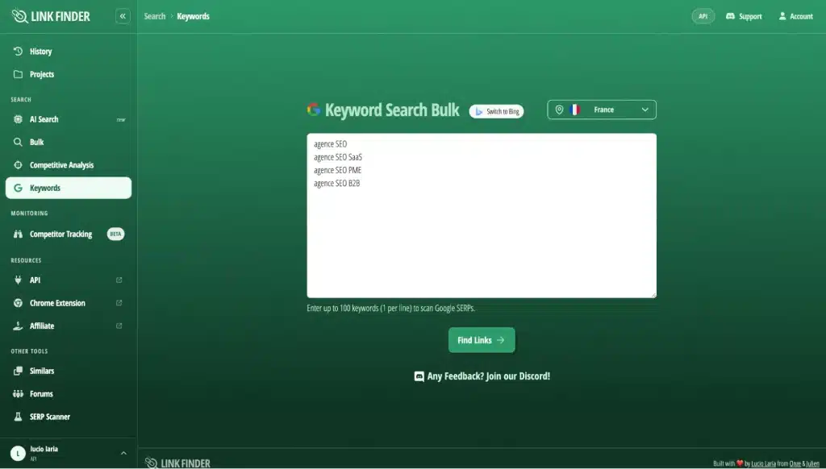
Task: Click the Google logo beside title
Action: (314, 110)
